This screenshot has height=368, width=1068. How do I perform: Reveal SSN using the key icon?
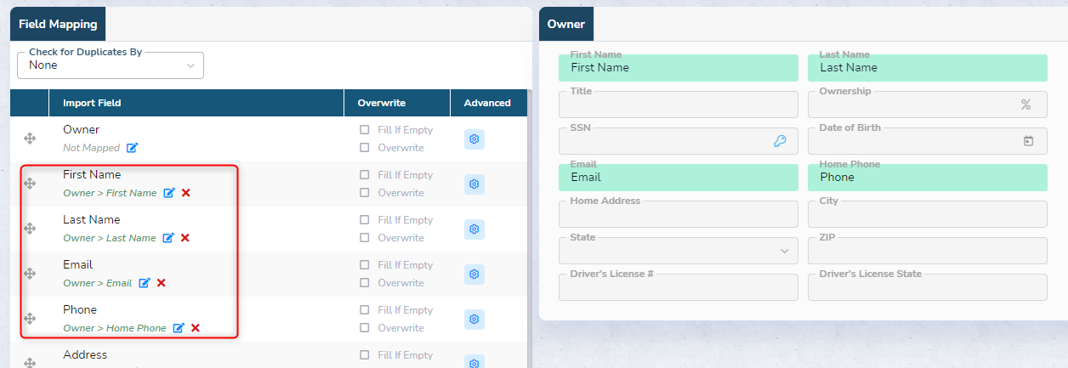point(780,141)
